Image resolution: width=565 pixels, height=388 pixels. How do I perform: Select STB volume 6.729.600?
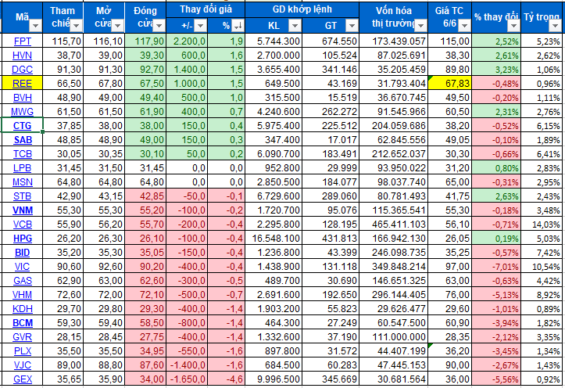pyautogui.click(x=274, y=196)
